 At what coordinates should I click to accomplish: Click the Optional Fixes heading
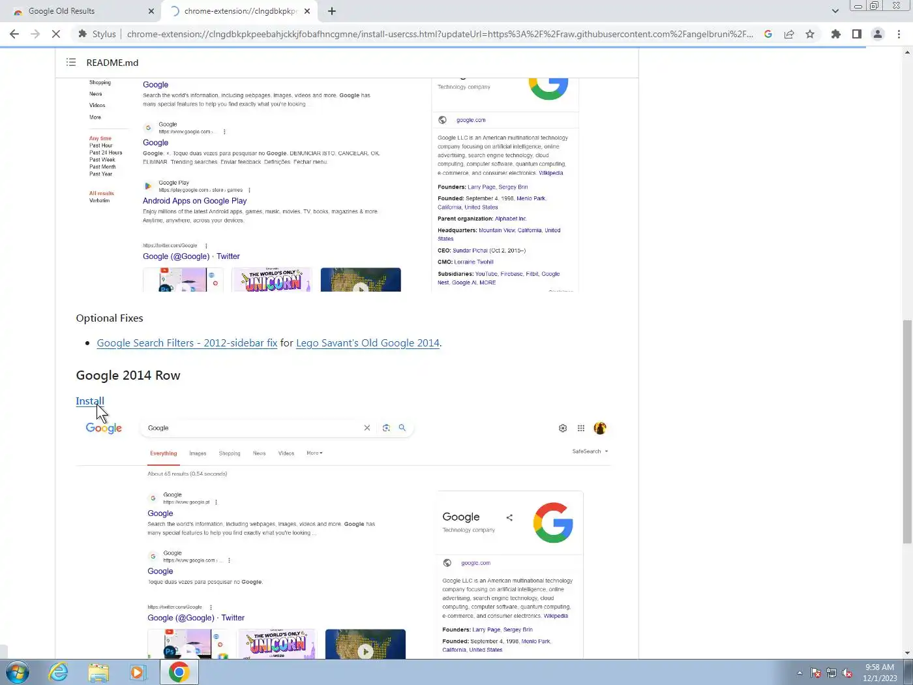click(110, 318)
